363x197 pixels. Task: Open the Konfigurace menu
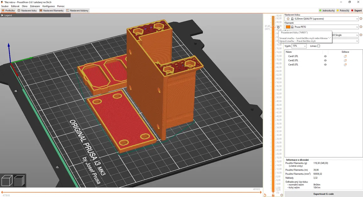49,6
